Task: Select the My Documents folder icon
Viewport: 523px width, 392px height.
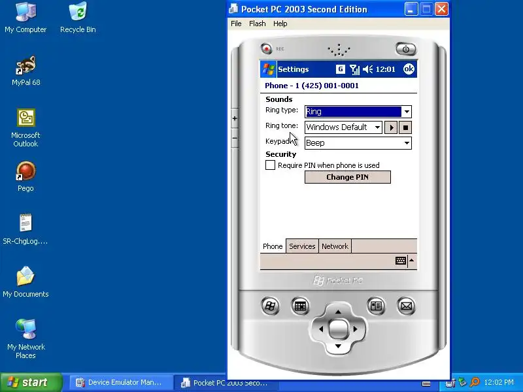Action: pos(25,282)
